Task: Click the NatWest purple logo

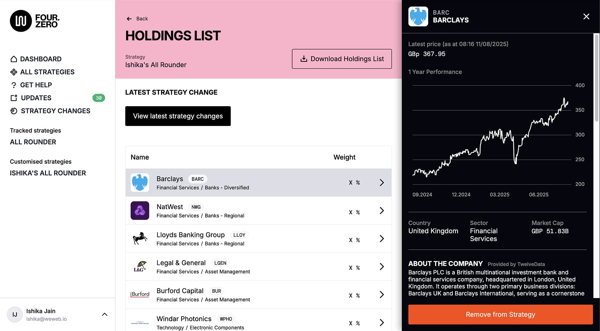Action: pos(140,210)
